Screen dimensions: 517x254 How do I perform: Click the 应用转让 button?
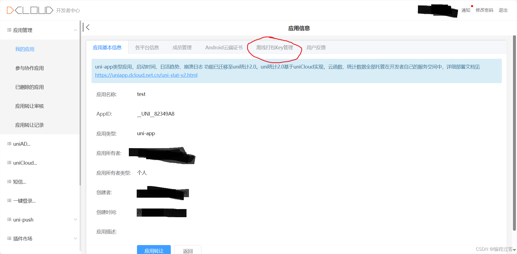coord(154,250)
